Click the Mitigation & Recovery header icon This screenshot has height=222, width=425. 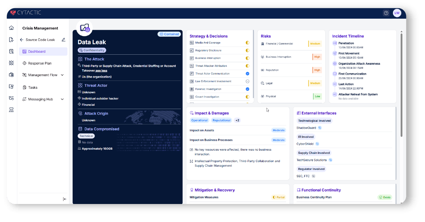192,190
